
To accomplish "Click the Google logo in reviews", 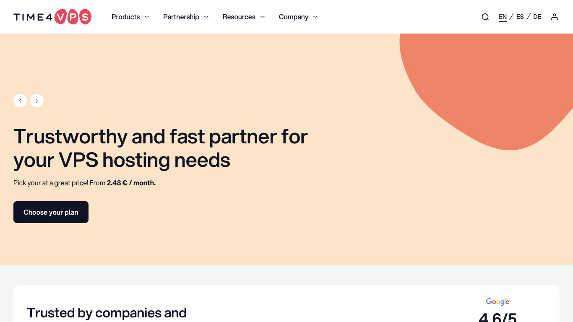I will (x=497, y=301).
